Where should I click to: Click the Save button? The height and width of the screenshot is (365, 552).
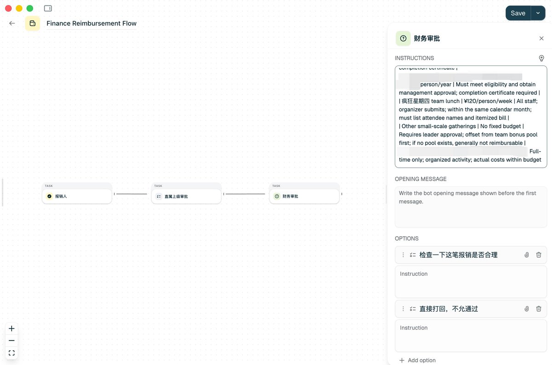pos(518,13)
